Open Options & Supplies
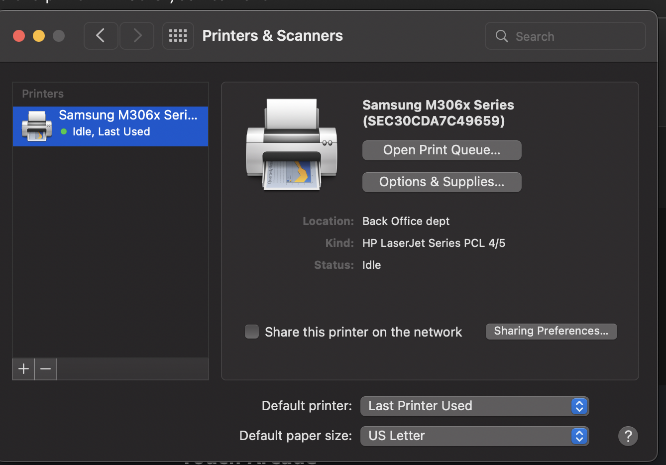666x465 pixels. coord(442,182)
